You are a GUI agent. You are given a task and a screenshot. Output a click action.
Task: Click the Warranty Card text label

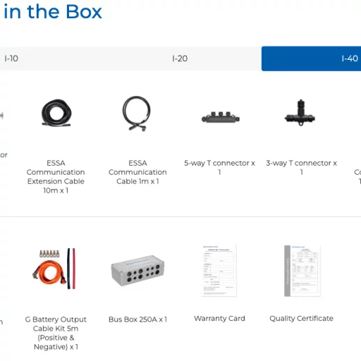tap(219, 319)
